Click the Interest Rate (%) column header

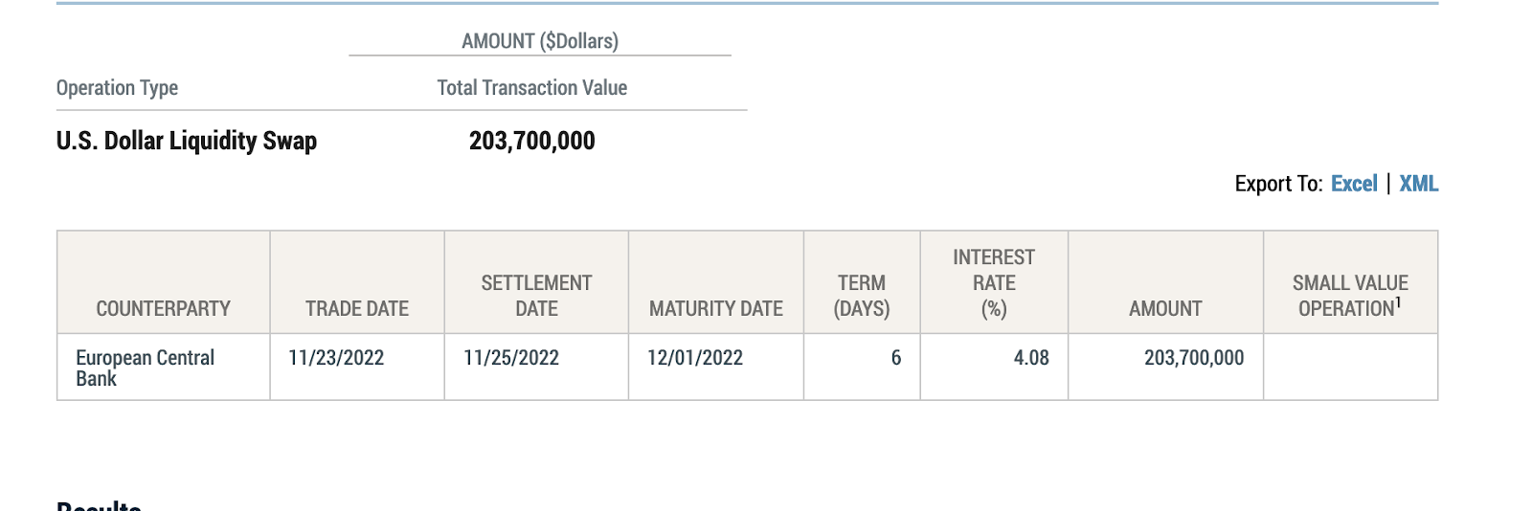pyautogui.click(x=994, y=283)
